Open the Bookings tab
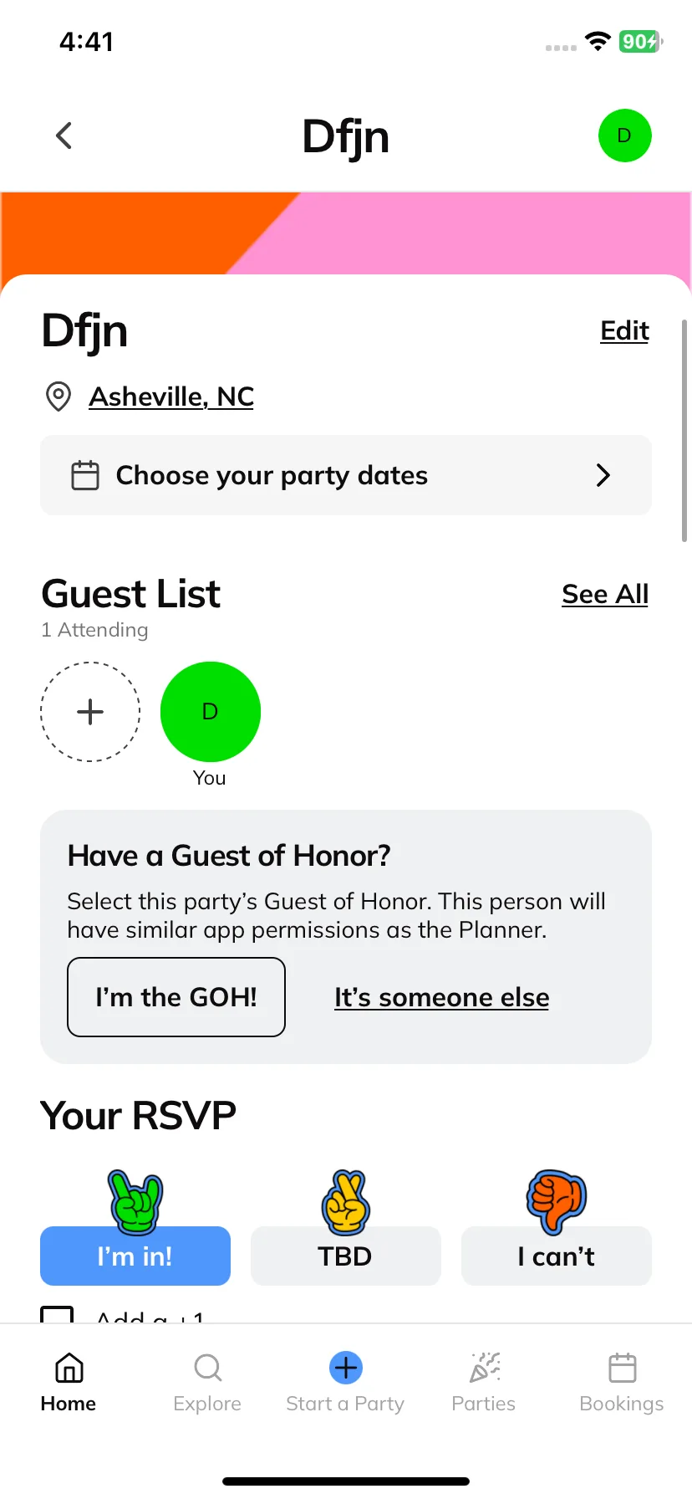The width and height of the screenshot is (692, 1499). click(622, 1382)
